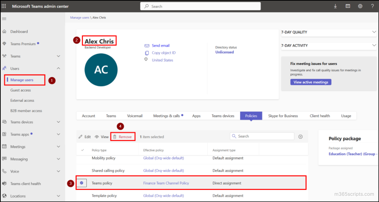379x202 pixels.
Task: Click the View button in policy toolbar
Action: click(x=102, y=137)
